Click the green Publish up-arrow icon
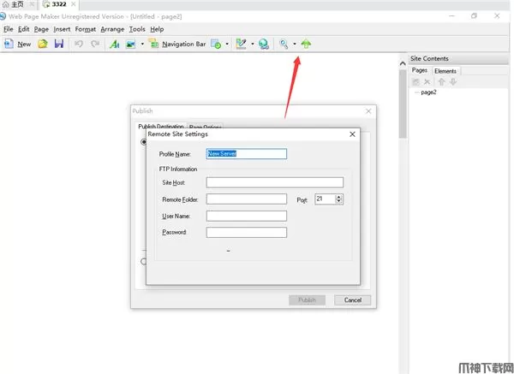The image size is (514, 374). coord(306,44)
